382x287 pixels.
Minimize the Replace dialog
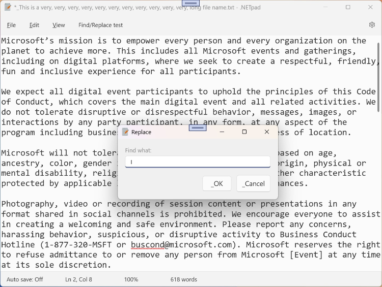coord(222,132)
